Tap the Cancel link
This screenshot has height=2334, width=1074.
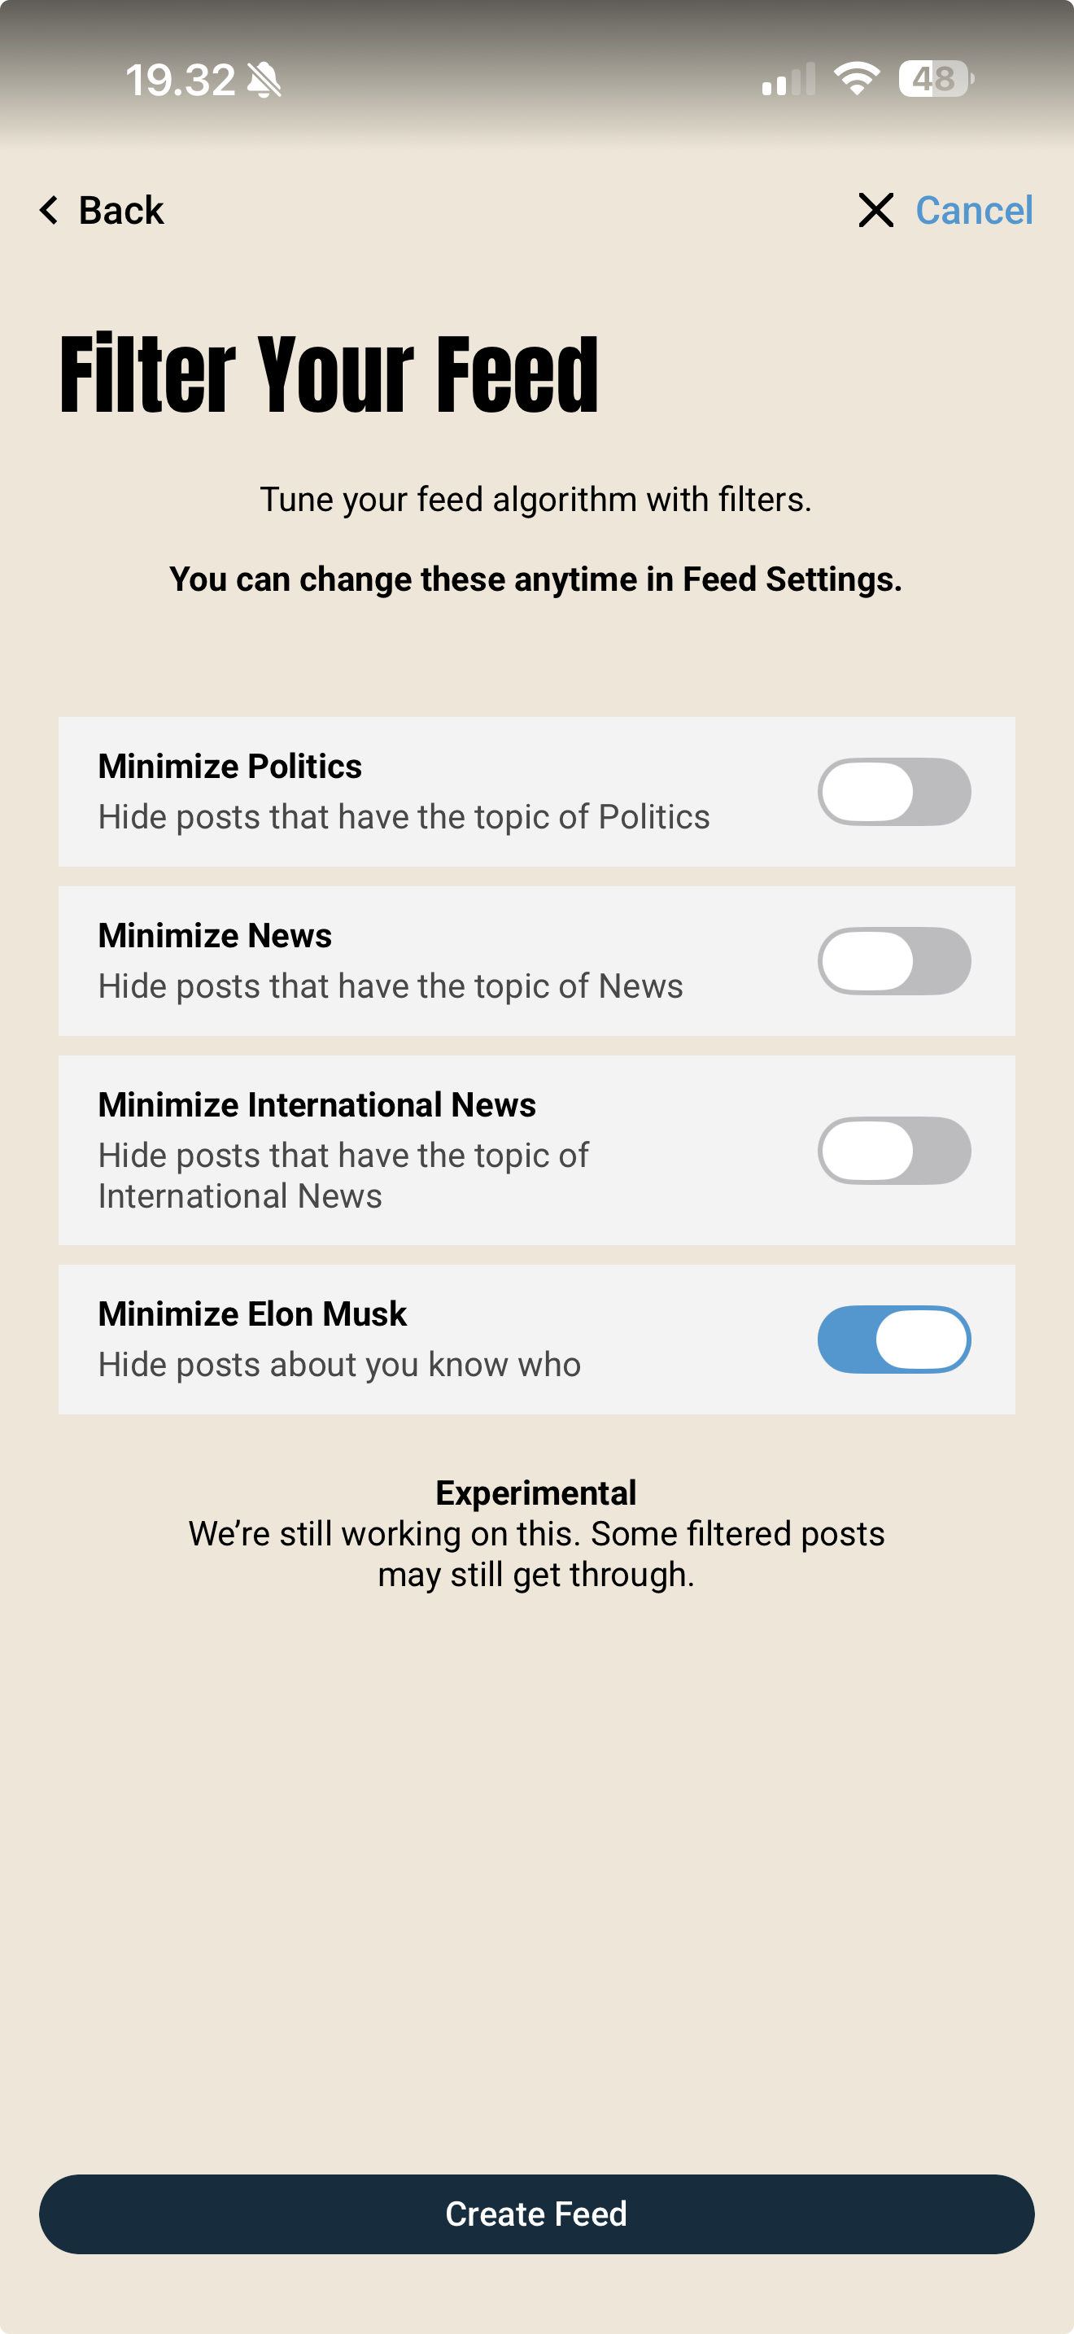[975, 210]
